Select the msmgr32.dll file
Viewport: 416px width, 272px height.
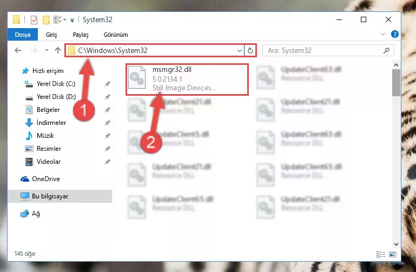coord(187,79)
